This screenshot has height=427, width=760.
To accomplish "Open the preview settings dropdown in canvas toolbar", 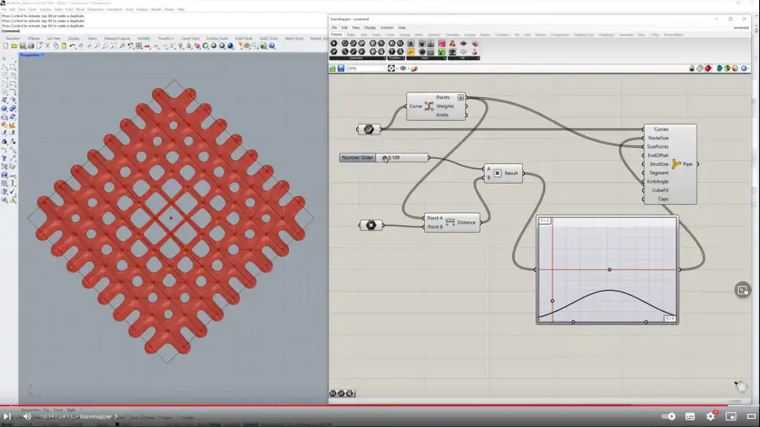I will (749, 69).
